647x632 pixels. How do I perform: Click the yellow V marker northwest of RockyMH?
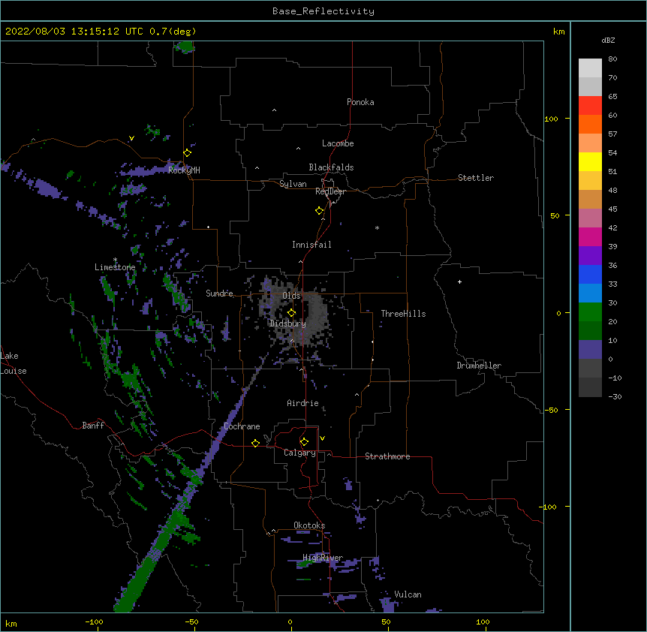131,138
